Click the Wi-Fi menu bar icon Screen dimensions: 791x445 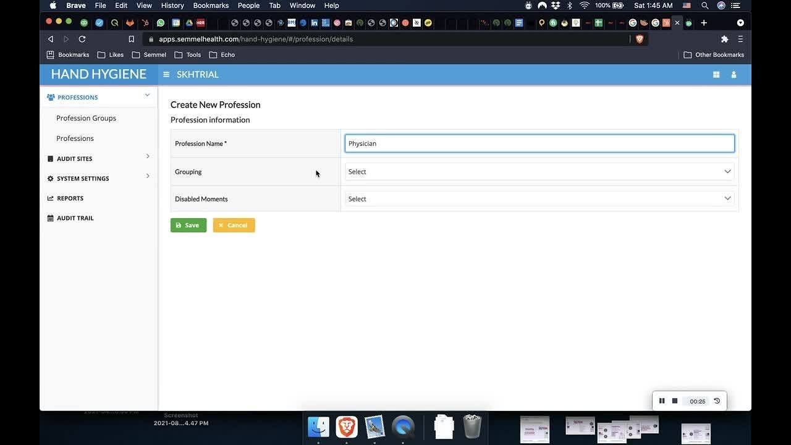point(584,6)
